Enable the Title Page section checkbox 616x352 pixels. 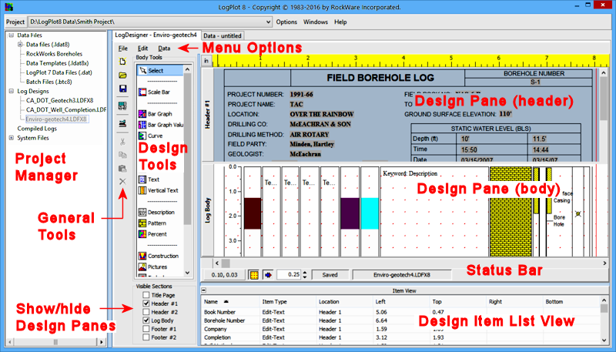click(x=146, y=294)
